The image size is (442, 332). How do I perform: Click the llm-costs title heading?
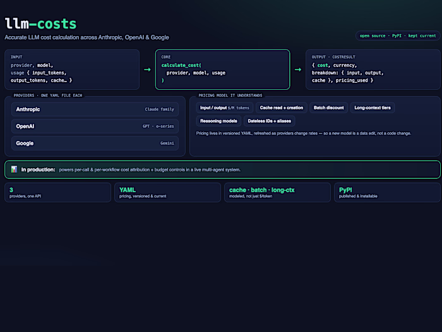[x=40, y=24]
